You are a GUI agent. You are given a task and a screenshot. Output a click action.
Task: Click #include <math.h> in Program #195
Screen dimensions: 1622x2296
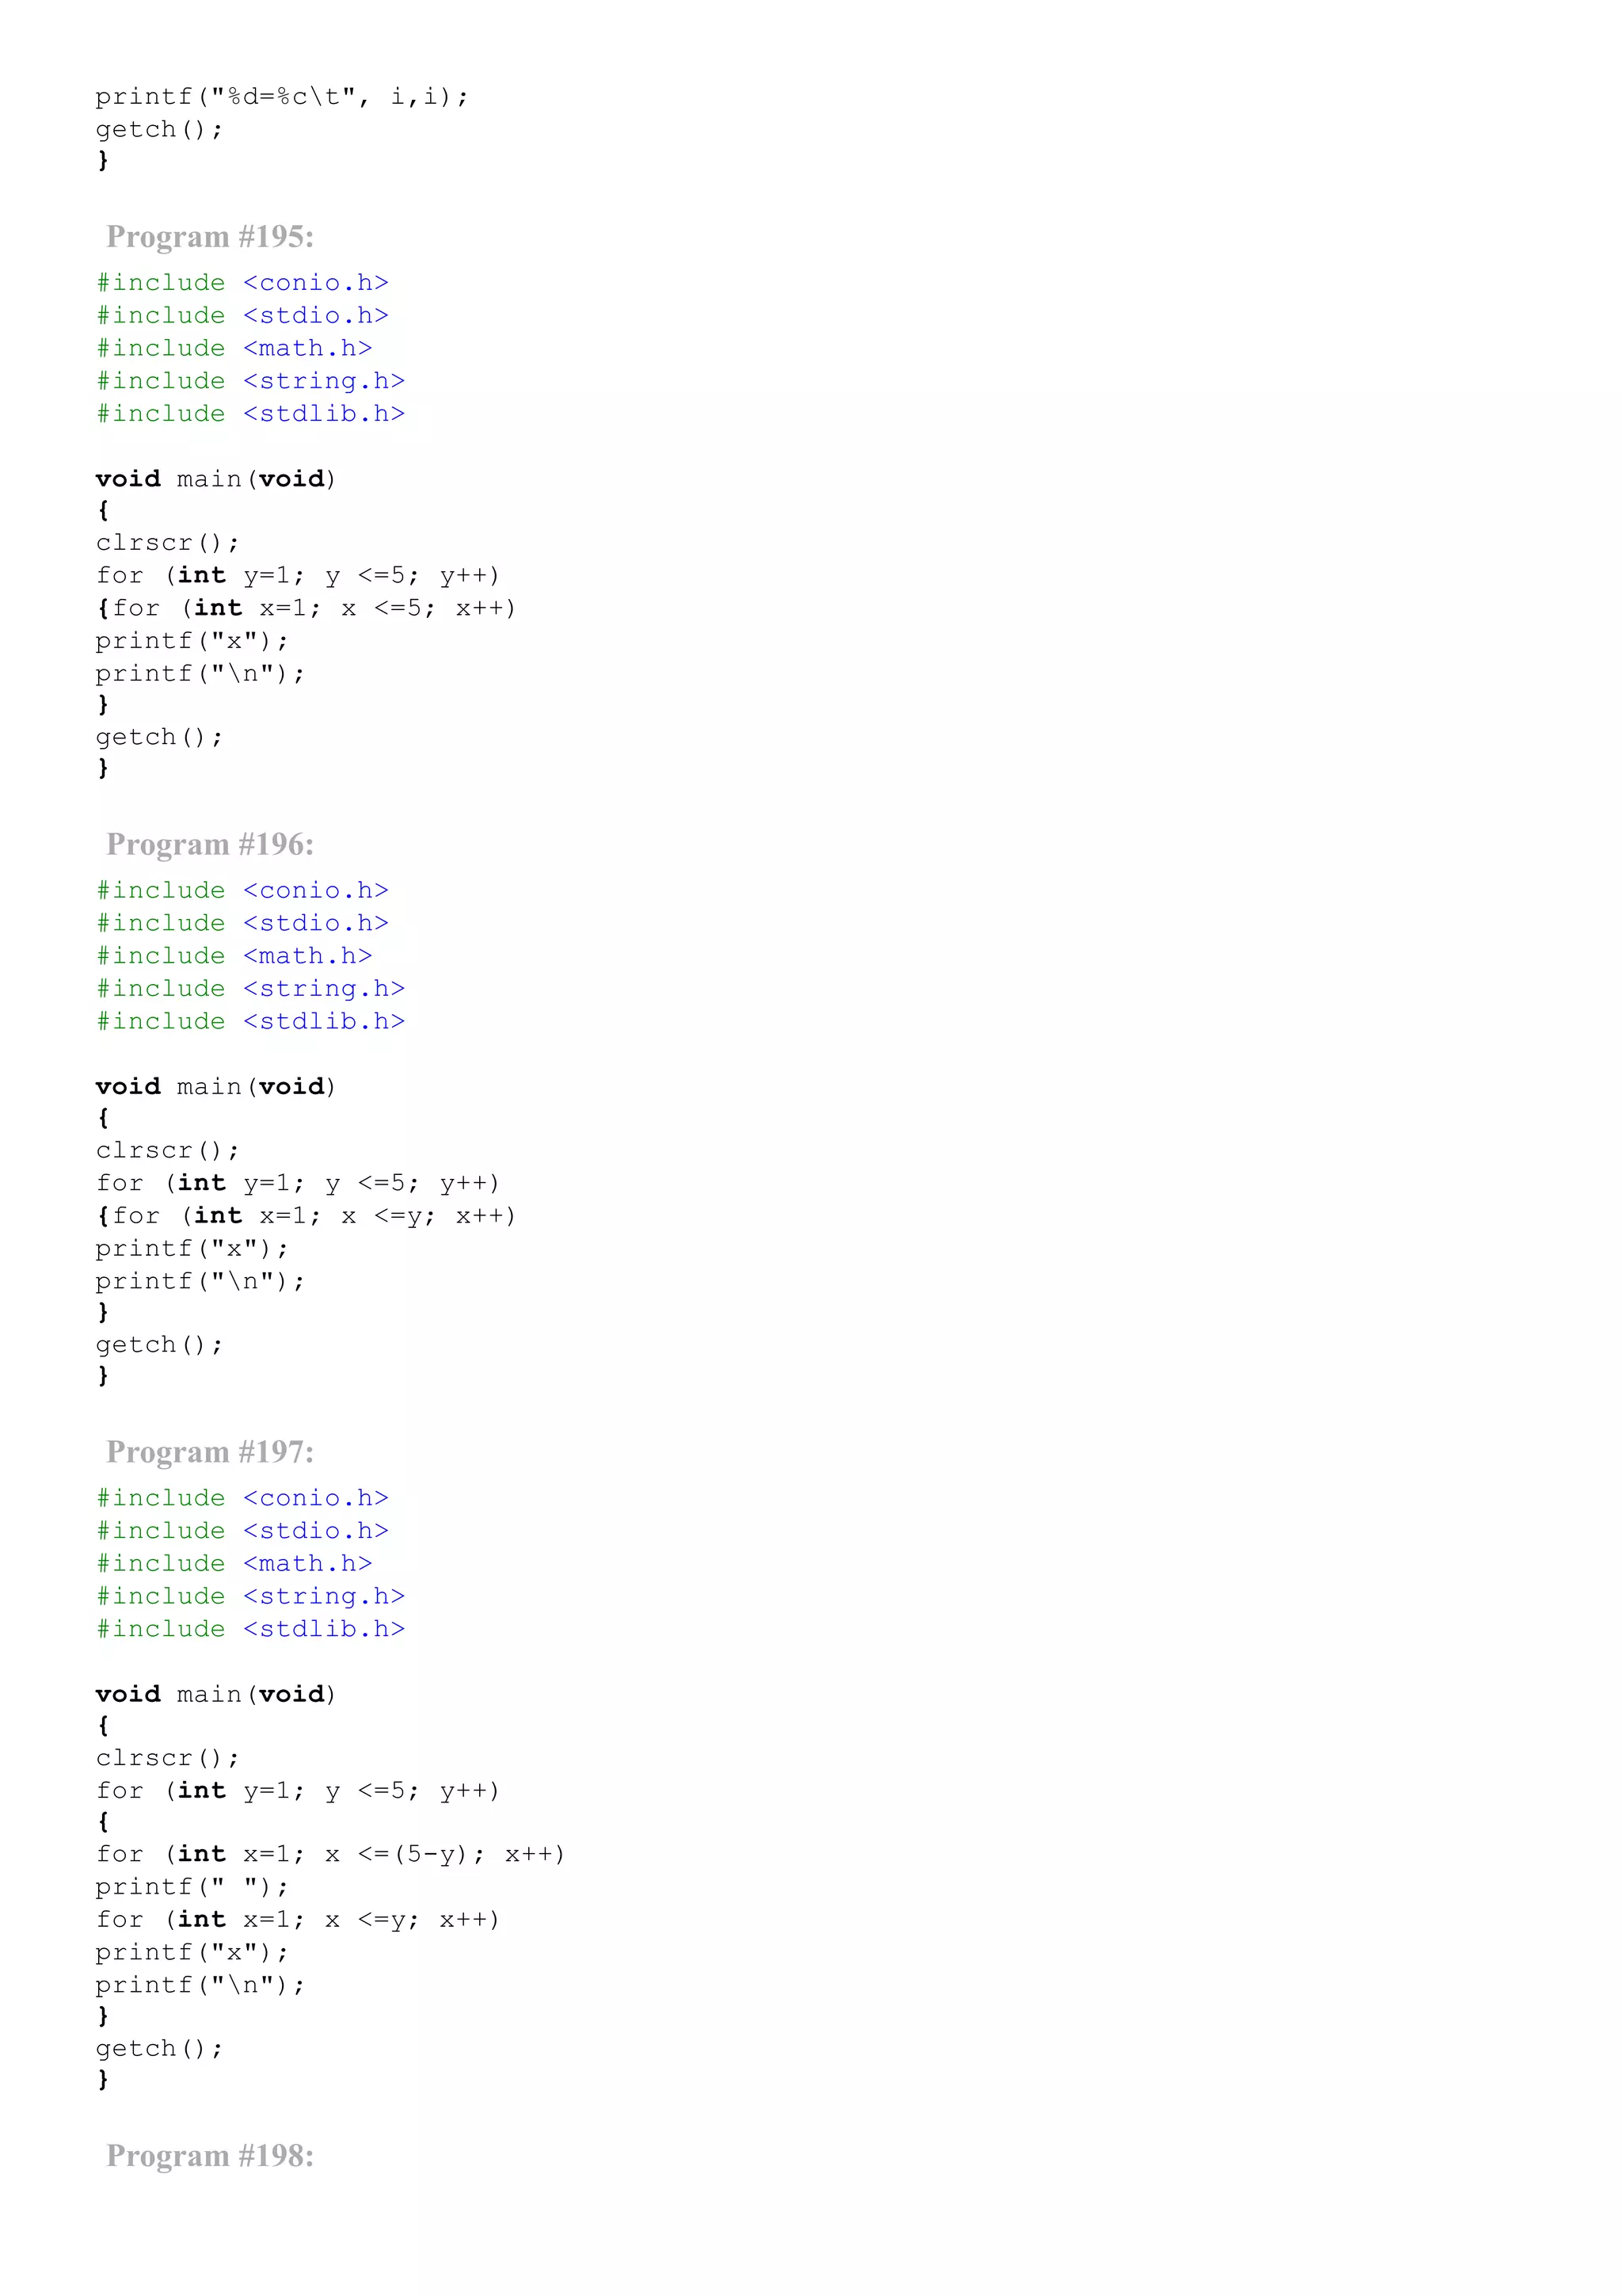click(235, 349)
